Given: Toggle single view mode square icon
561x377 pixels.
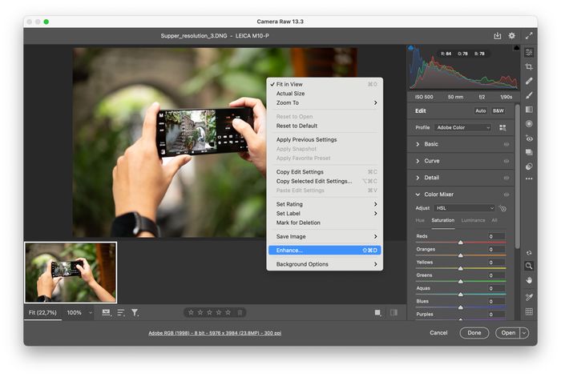Looking at the screenshot, I should click(377, 313).
